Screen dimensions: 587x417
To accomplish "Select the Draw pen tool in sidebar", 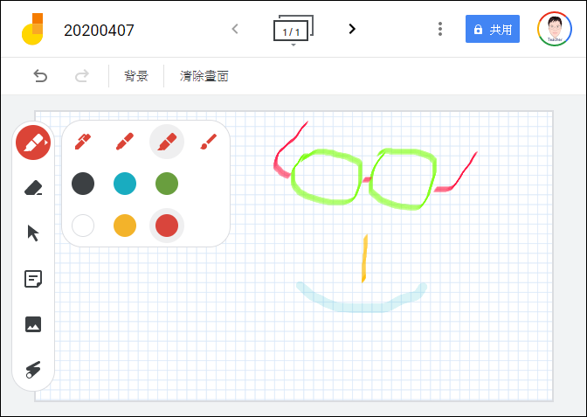I will [x=33, y=142].
